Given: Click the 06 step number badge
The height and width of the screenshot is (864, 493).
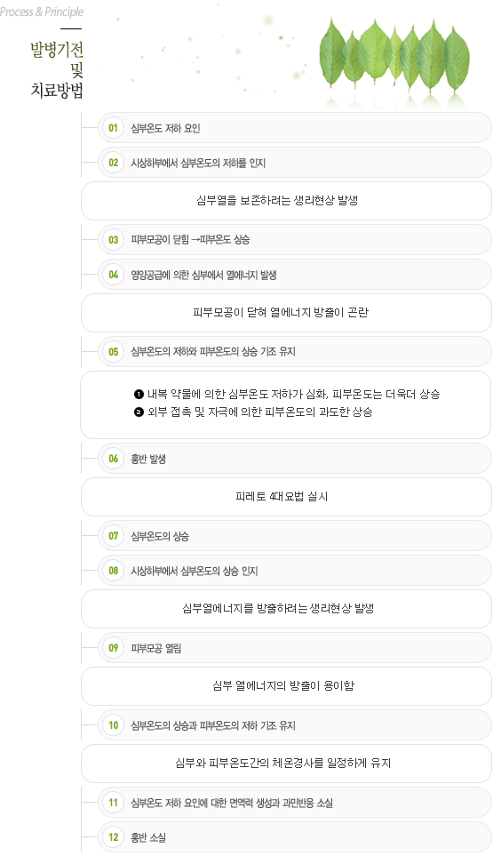Looking at the screenshot, I should coord(113,459).
